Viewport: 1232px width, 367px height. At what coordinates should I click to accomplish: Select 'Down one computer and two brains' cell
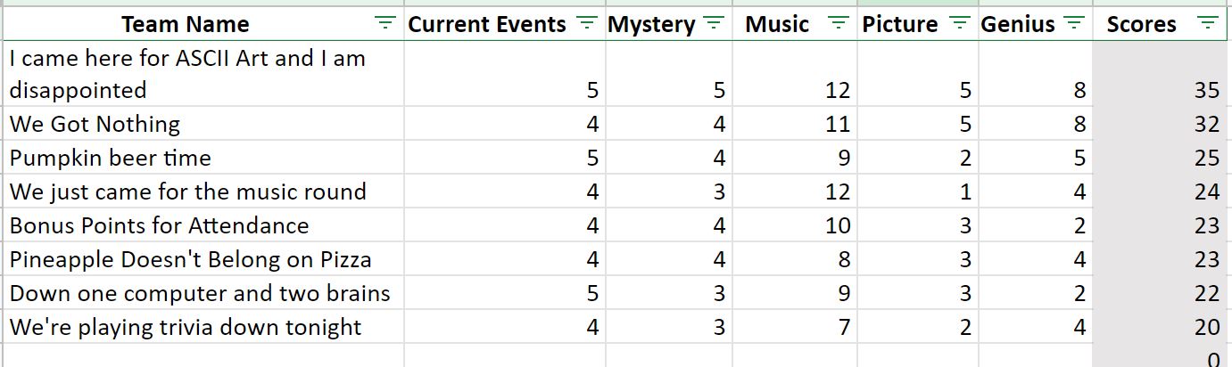point(203,293)
